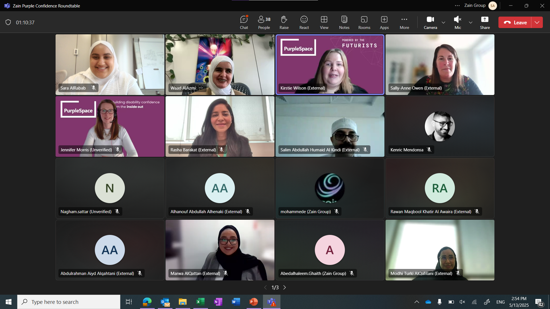Open the Apps panel
550x309 pixels.
(384, 22)
